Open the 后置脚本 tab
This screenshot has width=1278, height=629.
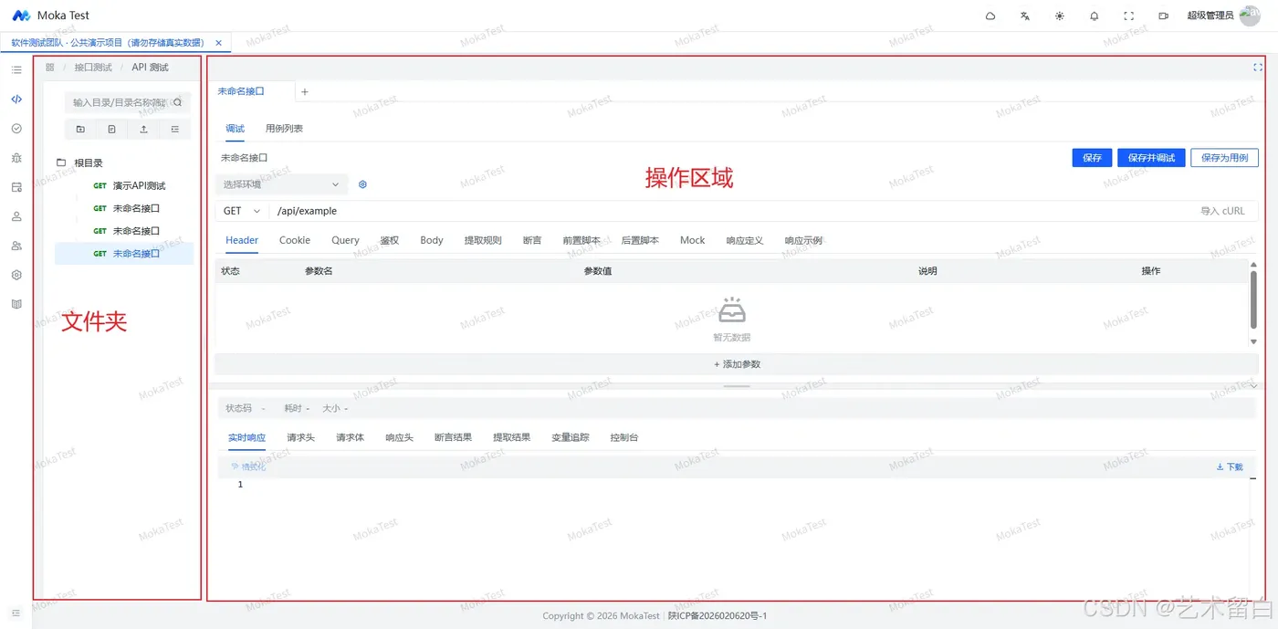pyautogui.click(x=640, y=240)
